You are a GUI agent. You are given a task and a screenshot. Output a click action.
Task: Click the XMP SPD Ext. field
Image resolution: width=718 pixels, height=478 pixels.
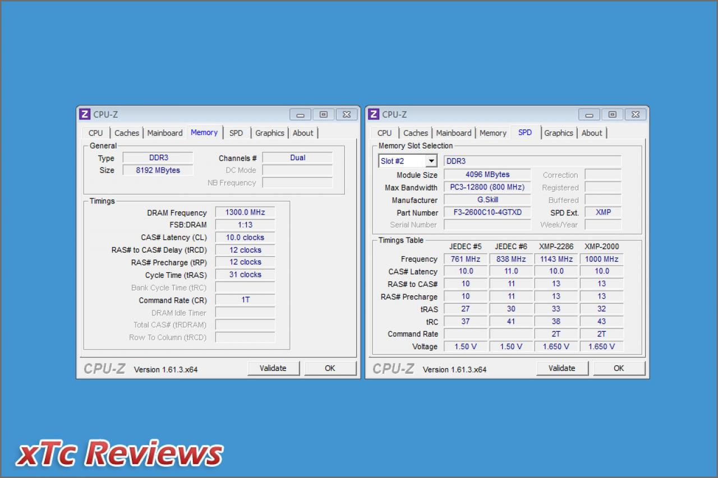603,212
